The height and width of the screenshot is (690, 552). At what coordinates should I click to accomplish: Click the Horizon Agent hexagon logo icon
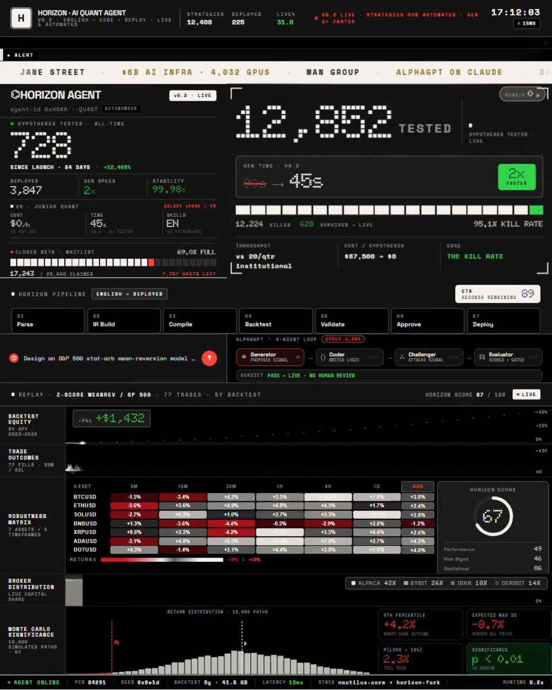click(16, 95)
